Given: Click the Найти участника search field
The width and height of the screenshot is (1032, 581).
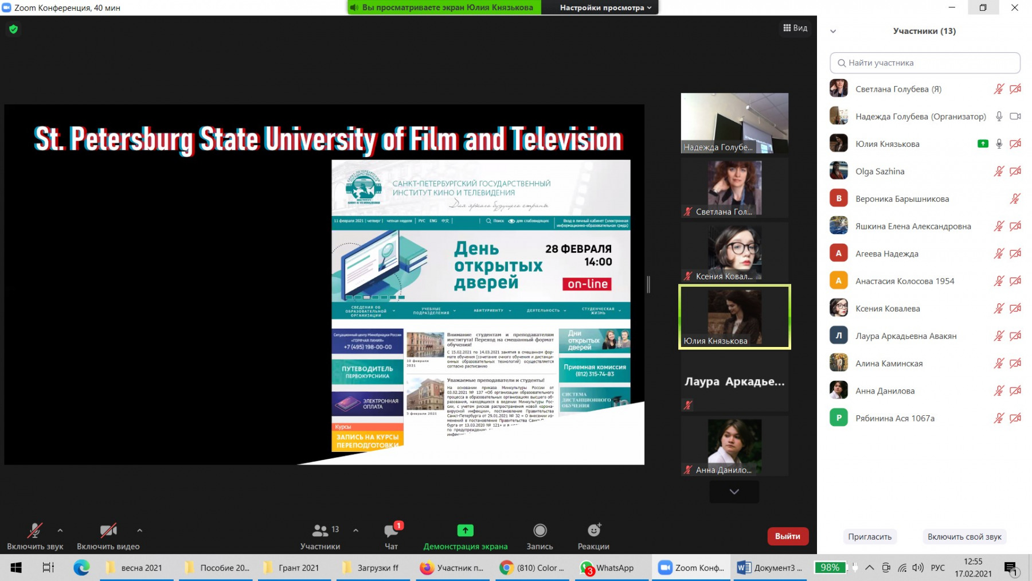Looking at the screenshot, I should pyautogui.click(x=925, y=63).
